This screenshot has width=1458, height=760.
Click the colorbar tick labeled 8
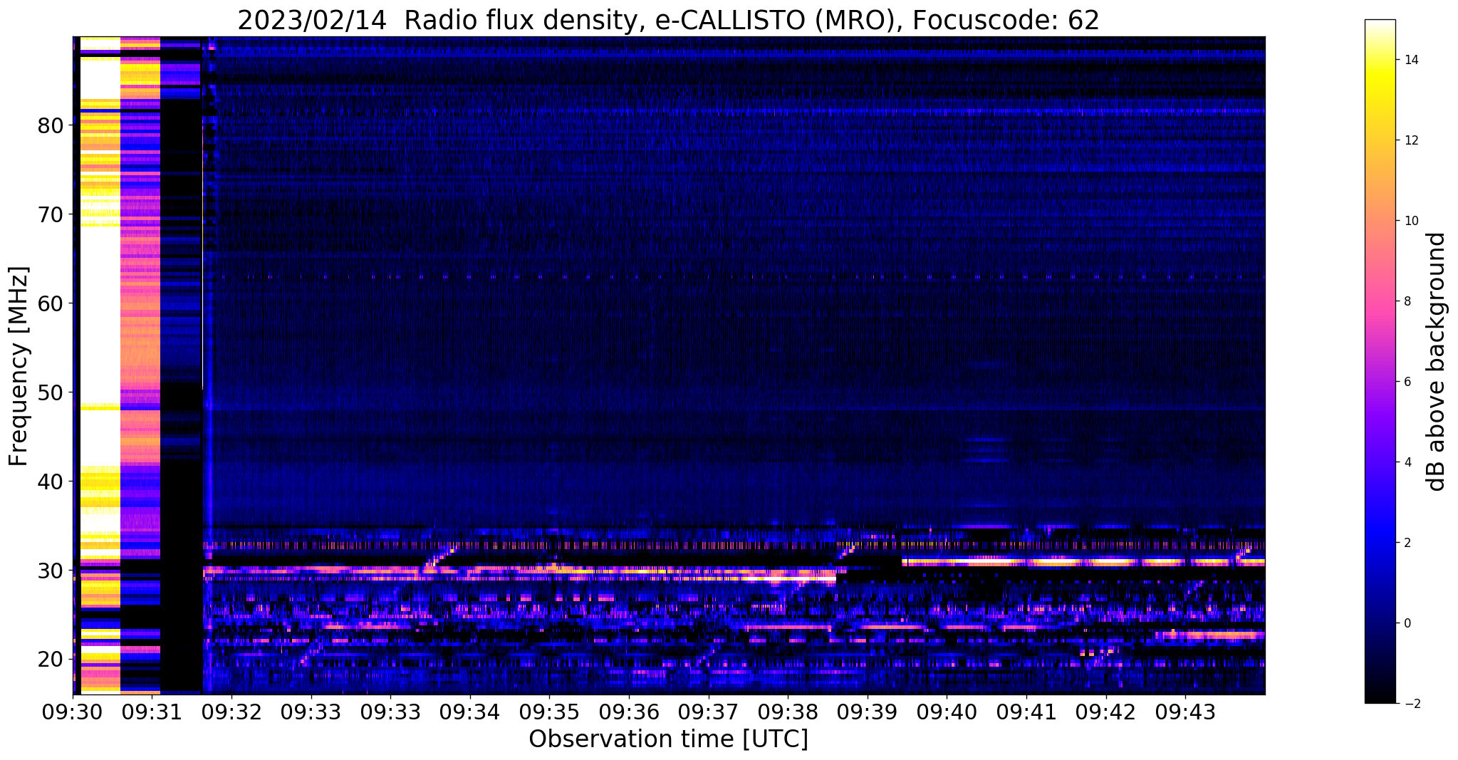1407,301
